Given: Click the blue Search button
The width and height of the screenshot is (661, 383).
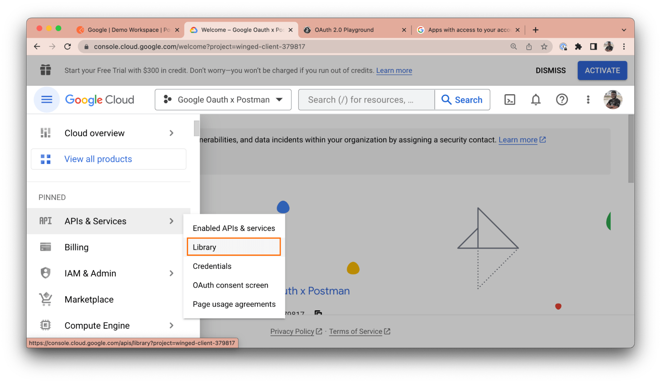Looking at the screenshot, I should click(x=462, y=99).
